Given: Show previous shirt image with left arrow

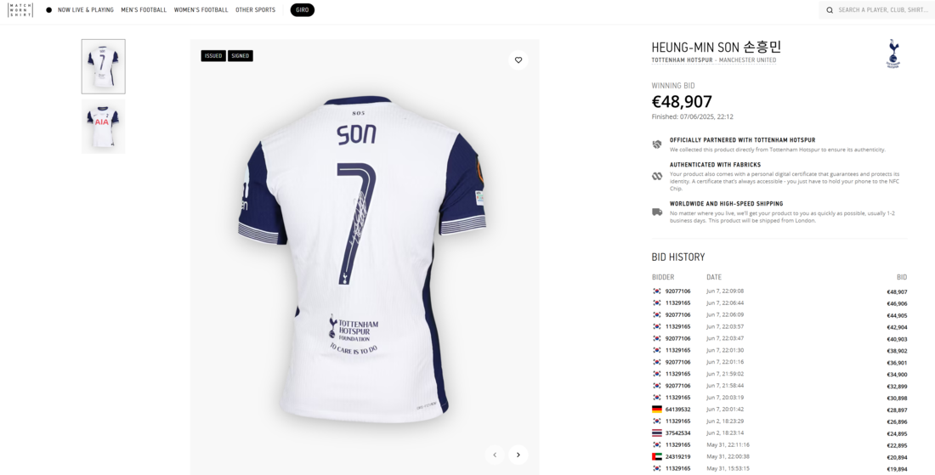Looking at the screenshot, I should tap(495, 455).
